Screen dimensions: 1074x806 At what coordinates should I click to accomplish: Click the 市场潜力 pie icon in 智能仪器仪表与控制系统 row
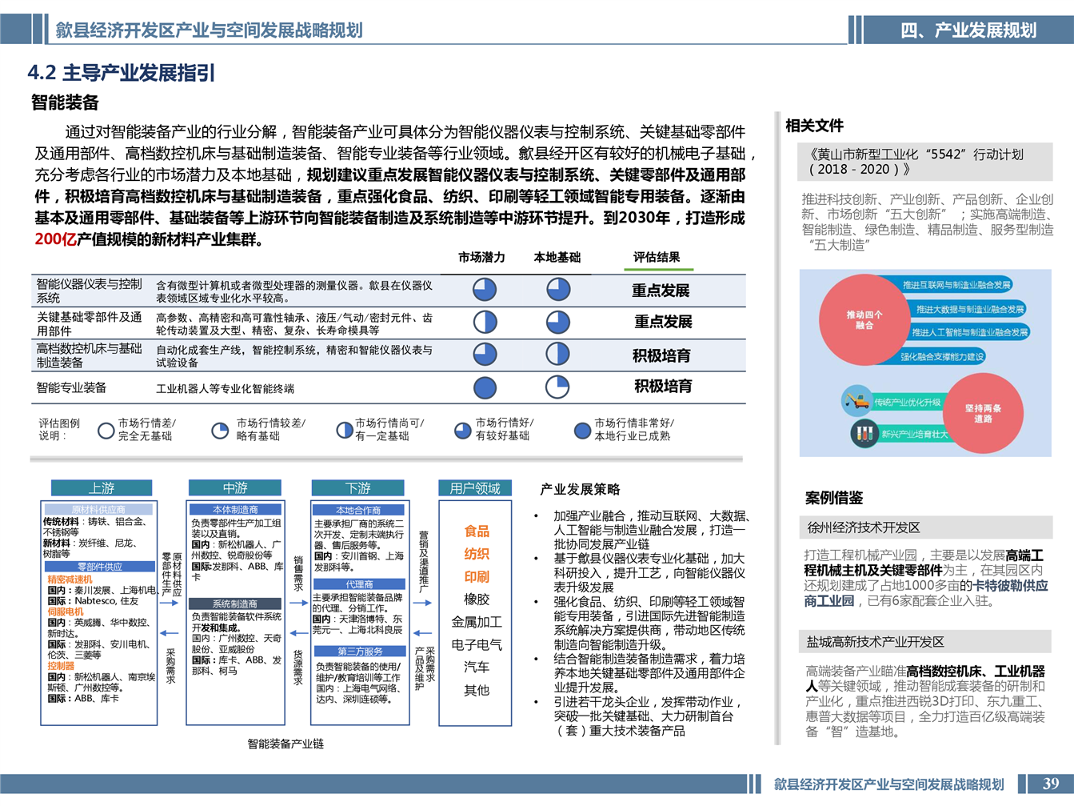click(x=485, y=290)
